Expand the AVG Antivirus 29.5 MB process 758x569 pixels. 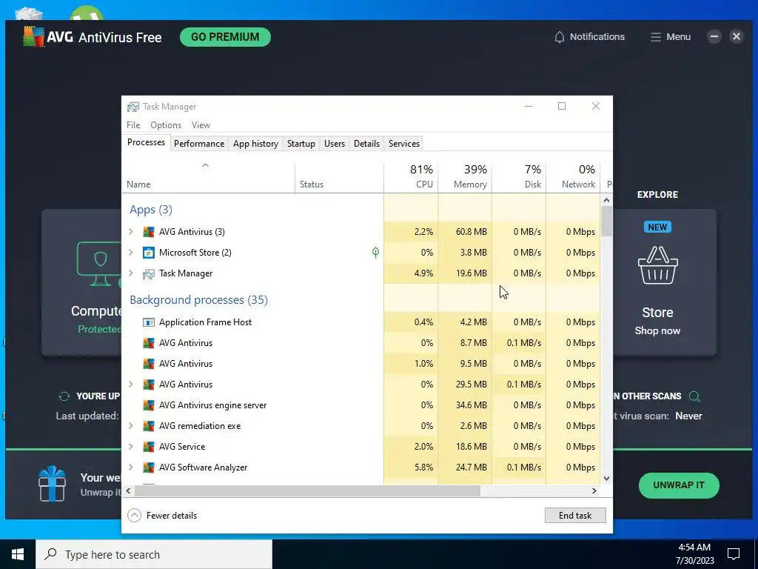[130, 385]
